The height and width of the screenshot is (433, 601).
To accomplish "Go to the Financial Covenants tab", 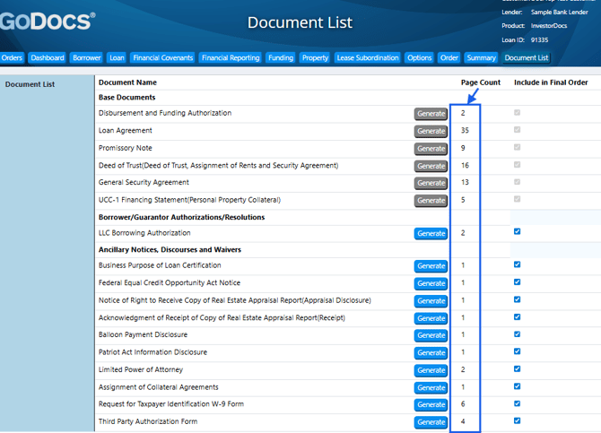I will click(x=162, y=58).
